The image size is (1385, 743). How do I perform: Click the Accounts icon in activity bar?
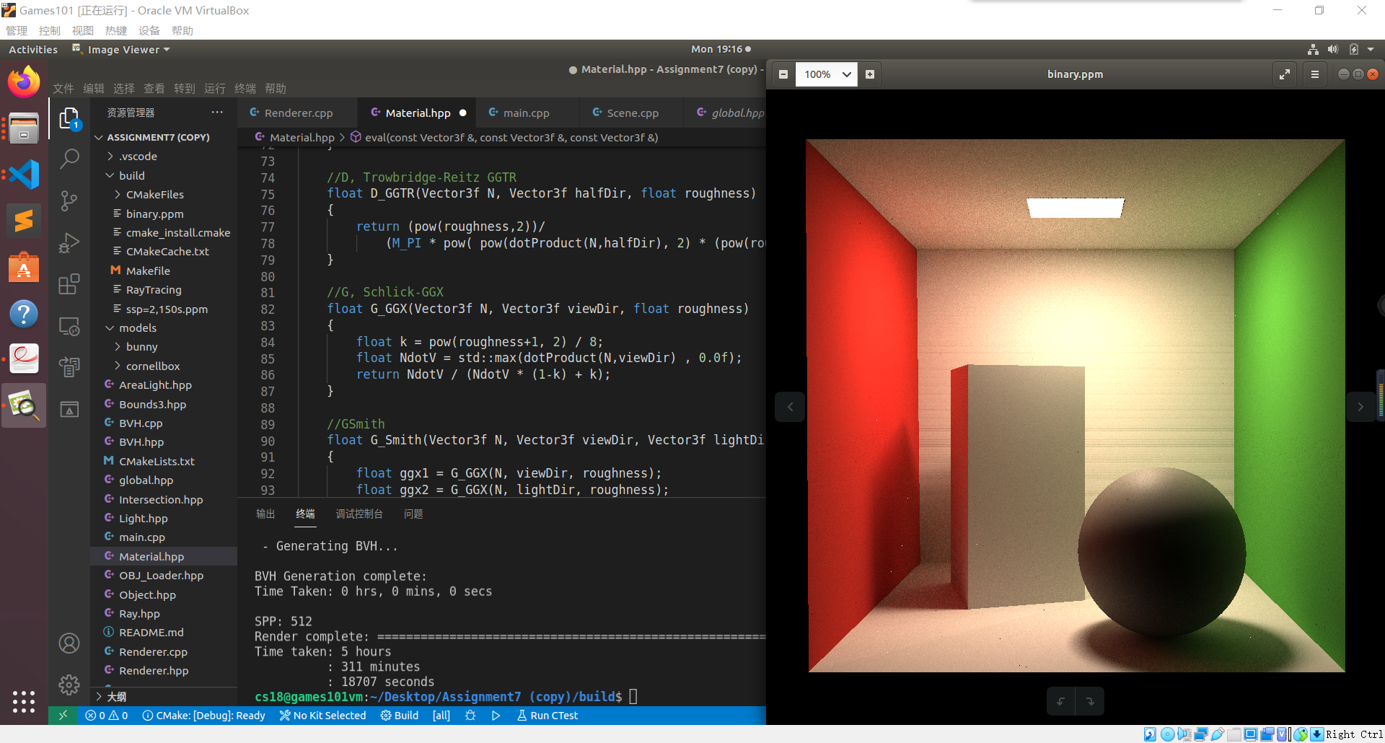69,643
